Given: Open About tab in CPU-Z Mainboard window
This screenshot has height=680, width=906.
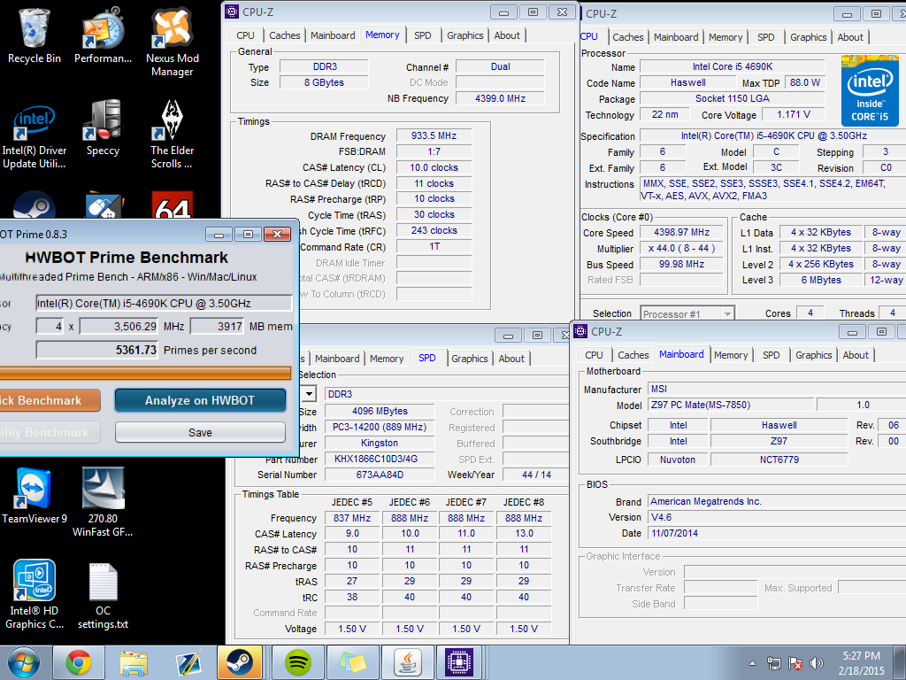Looking at the screenshot, I should [x=856, y=355].
